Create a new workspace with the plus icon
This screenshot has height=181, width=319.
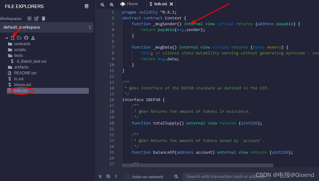pyautogui.click(x=29, y=18)
